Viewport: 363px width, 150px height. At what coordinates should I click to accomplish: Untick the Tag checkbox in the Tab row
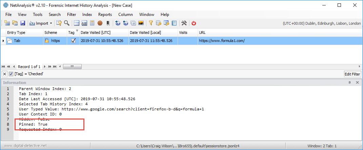[74, 41]
